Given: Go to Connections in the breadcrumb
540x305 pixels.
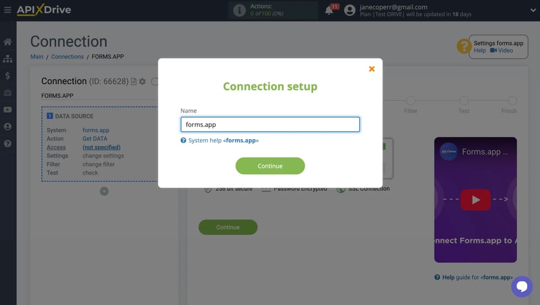Looking at the screenshot, I should [67, 57].
